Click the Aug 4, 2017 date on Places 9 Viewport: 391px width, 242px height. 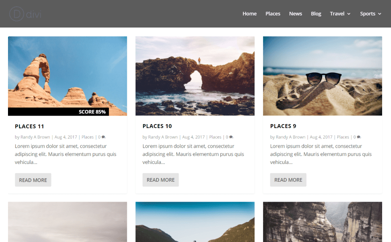(x=321, y=137)
